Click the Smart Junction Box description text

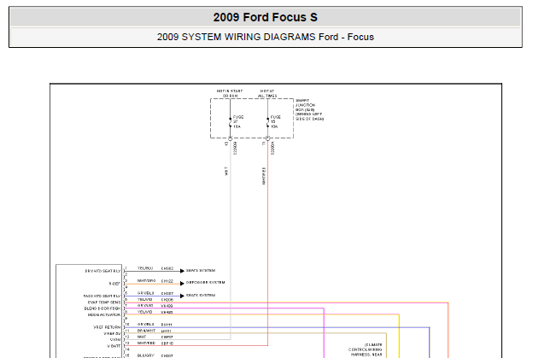click(x=309, y=110)
